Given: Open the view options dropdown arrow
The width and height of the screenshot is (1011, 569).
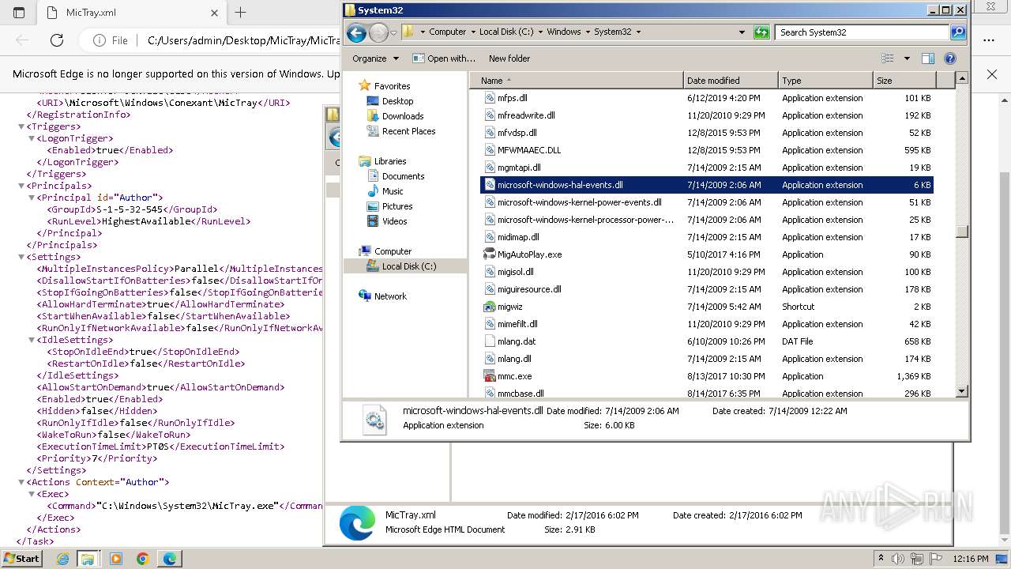Looking at the screenshot, I should click(x=907, y=58).
